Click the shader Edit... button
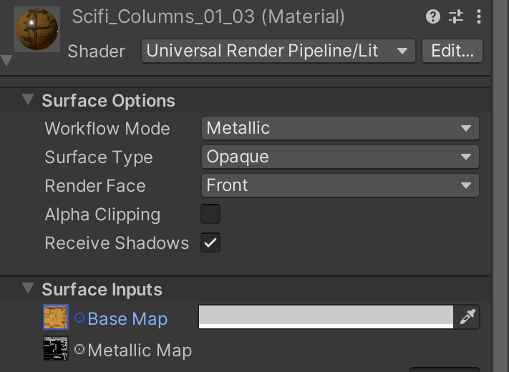The height and width of the screenshot is (372, 509). (x=452, y=51)
